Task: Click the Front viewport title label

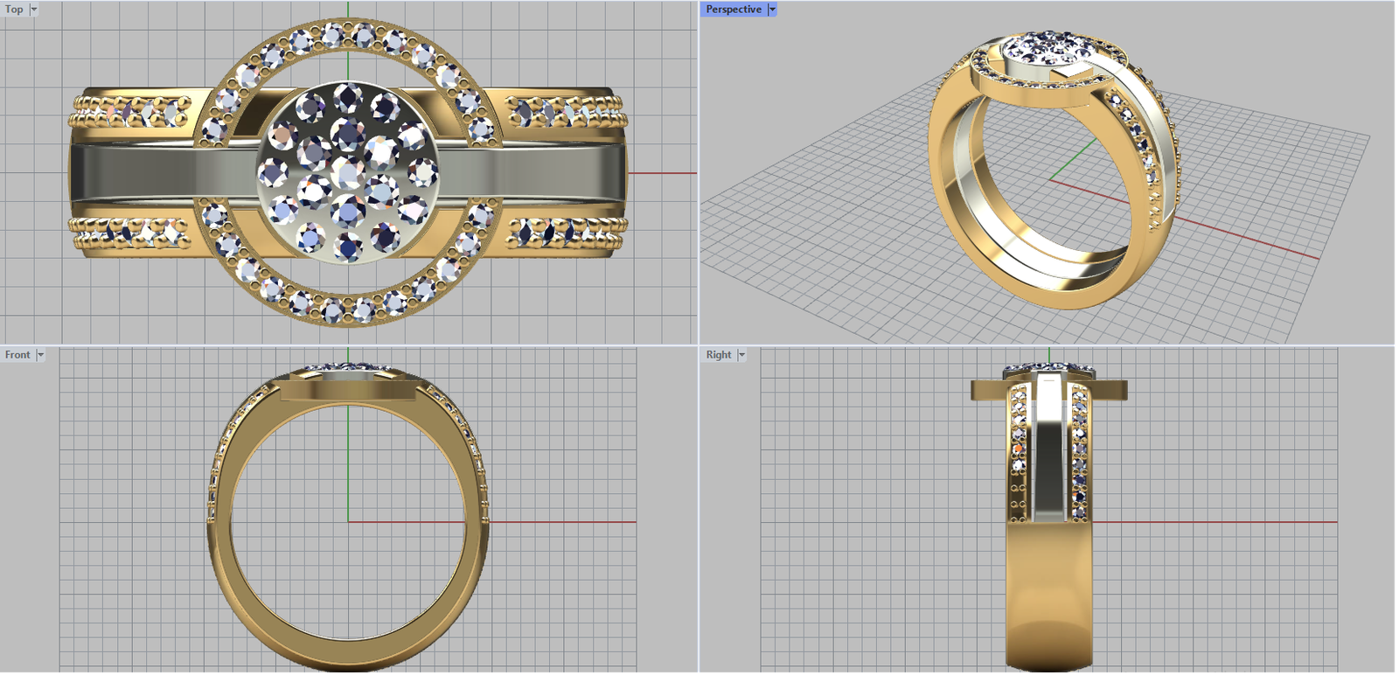Action: click(x=17, y=355)
